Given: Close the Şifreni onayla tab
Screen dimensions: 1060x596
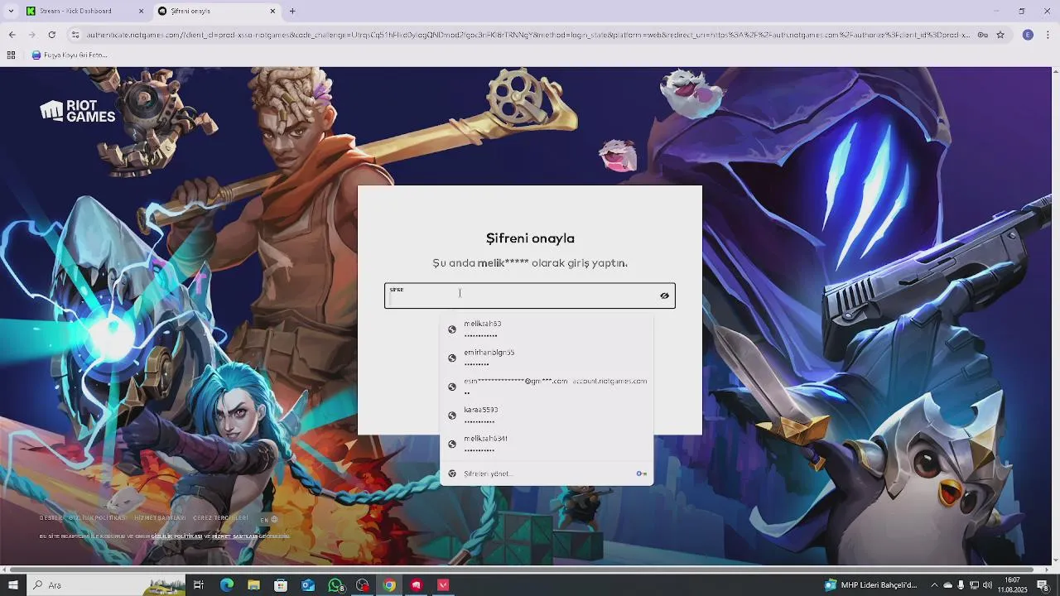Looking at the screenshot, I should point(272,11).
